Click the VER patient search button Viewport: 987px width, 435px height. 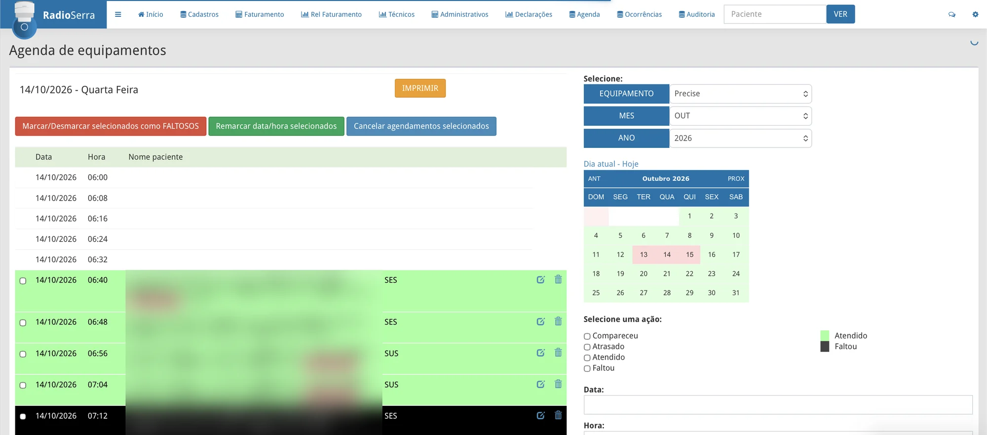(x=840, y=14)
